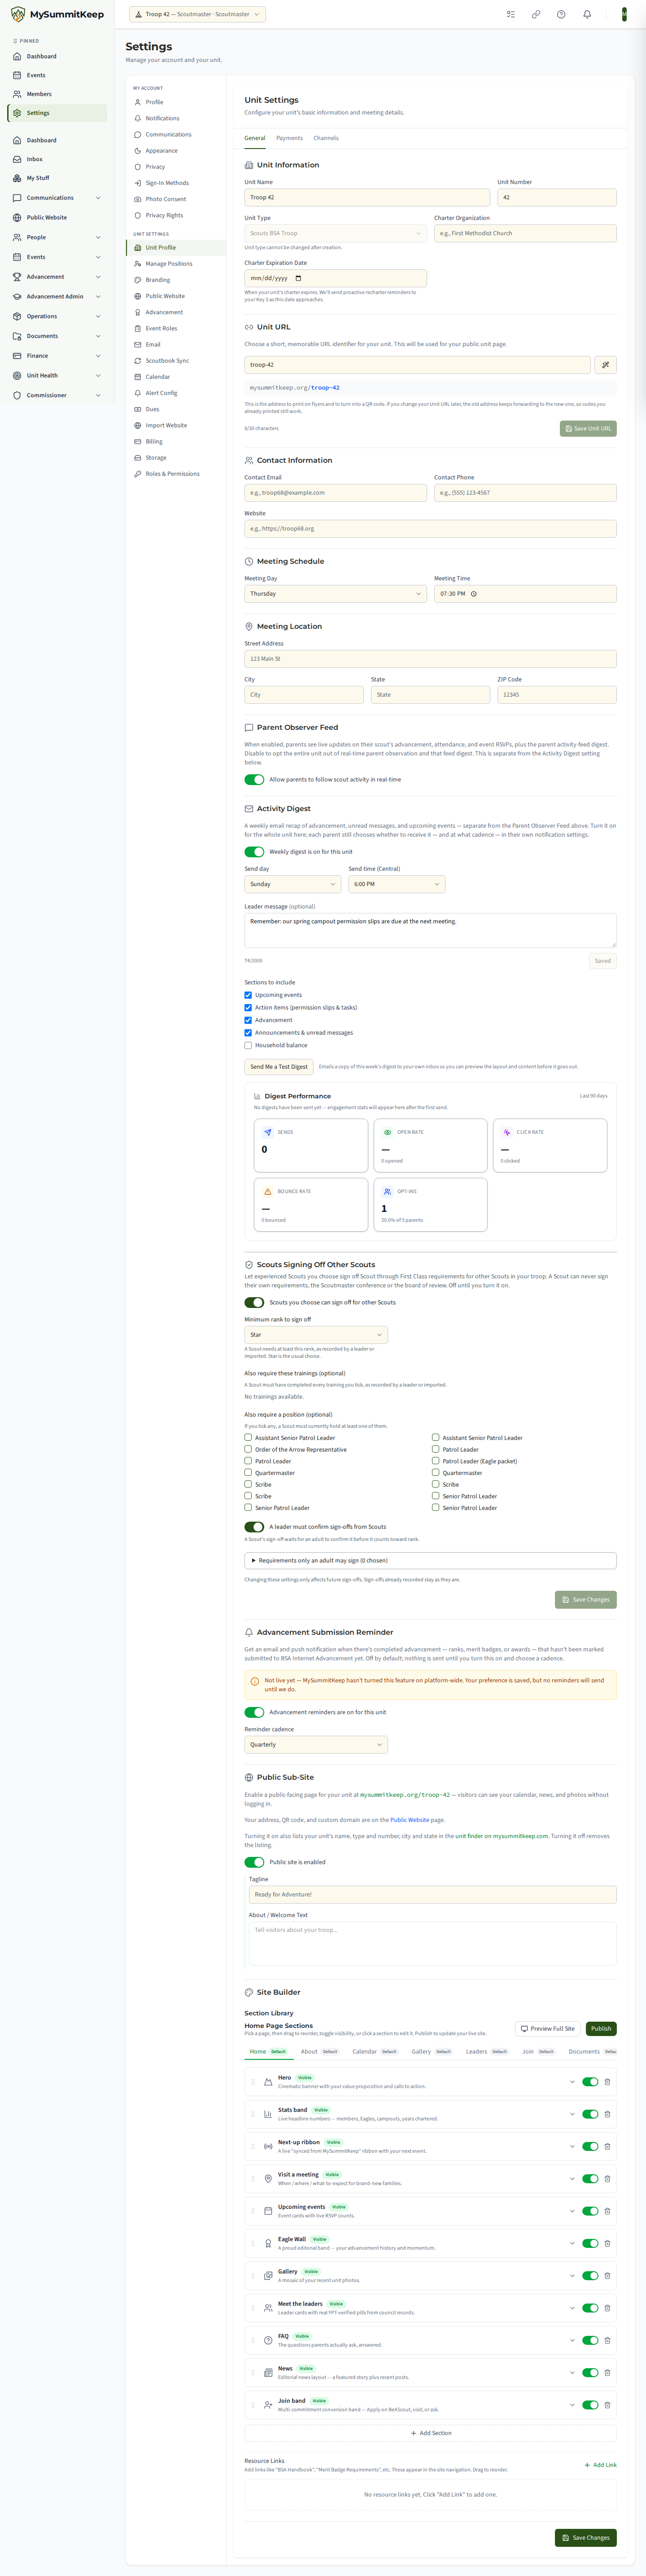Click the clock icon in Meeting Time field
Viewport: 646px width, 2576px height.
tap(474, 594)
